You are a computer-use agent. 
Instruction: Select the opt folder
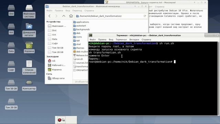coord(76,41)
